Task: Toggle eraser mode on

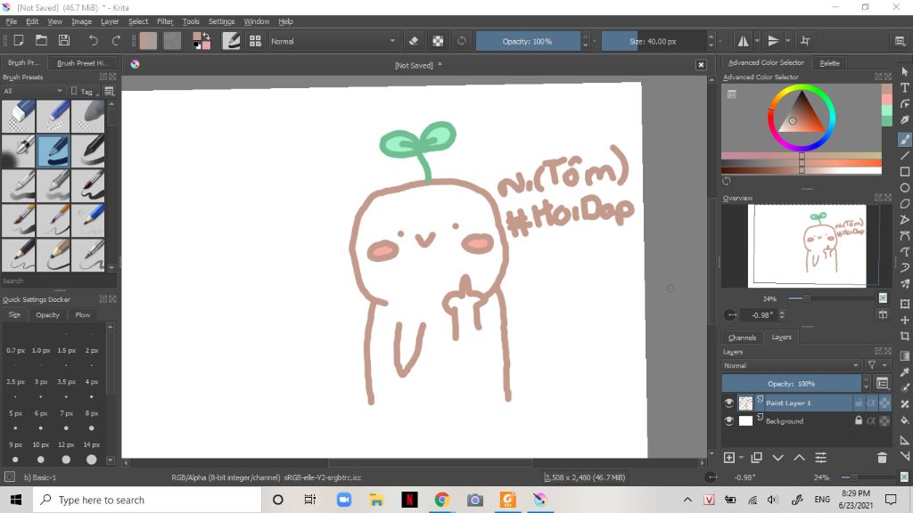Action: click(x=414, y=41)
